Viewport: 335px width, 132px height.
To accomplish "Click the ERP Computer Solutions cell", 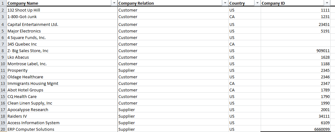I will point(62,129).
